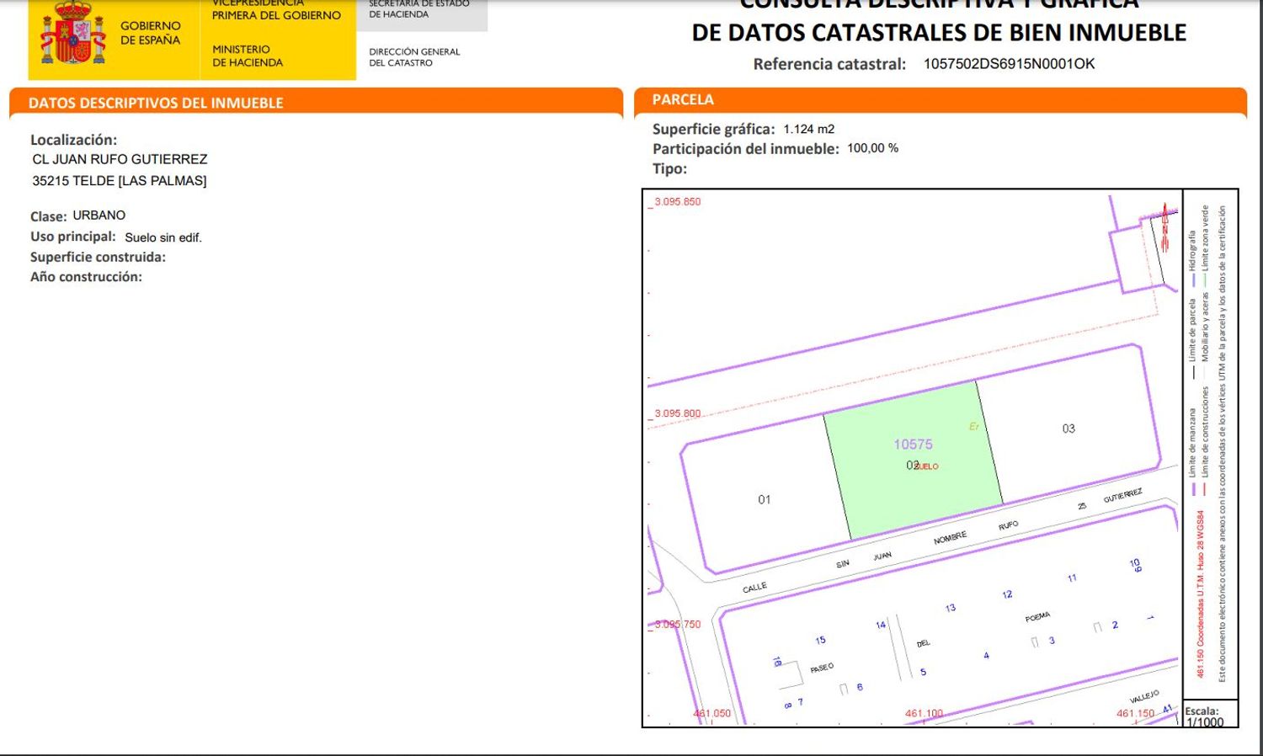Click the 'PASEO' street label on the map
Image resolution: width=1263 pixels, height=756 pixels.
coord(822,668)
